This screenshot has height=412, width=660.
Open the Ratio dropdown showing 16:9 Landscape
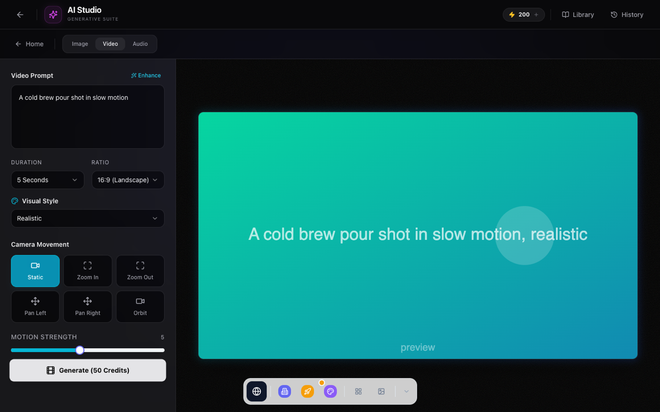coord(128,180)
